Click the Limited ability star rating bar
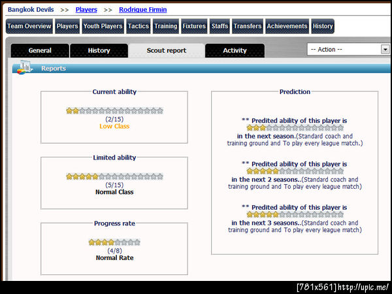 point(114,176)
